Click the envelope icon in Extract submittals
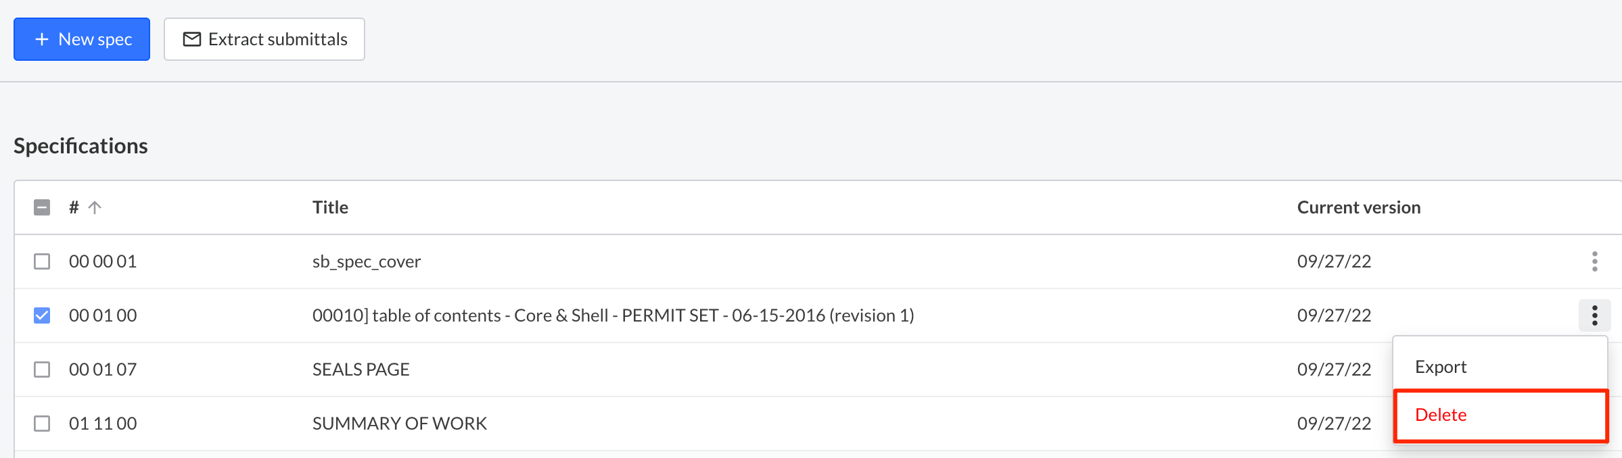The image size is (1622, 458). [x=192, y=39]
